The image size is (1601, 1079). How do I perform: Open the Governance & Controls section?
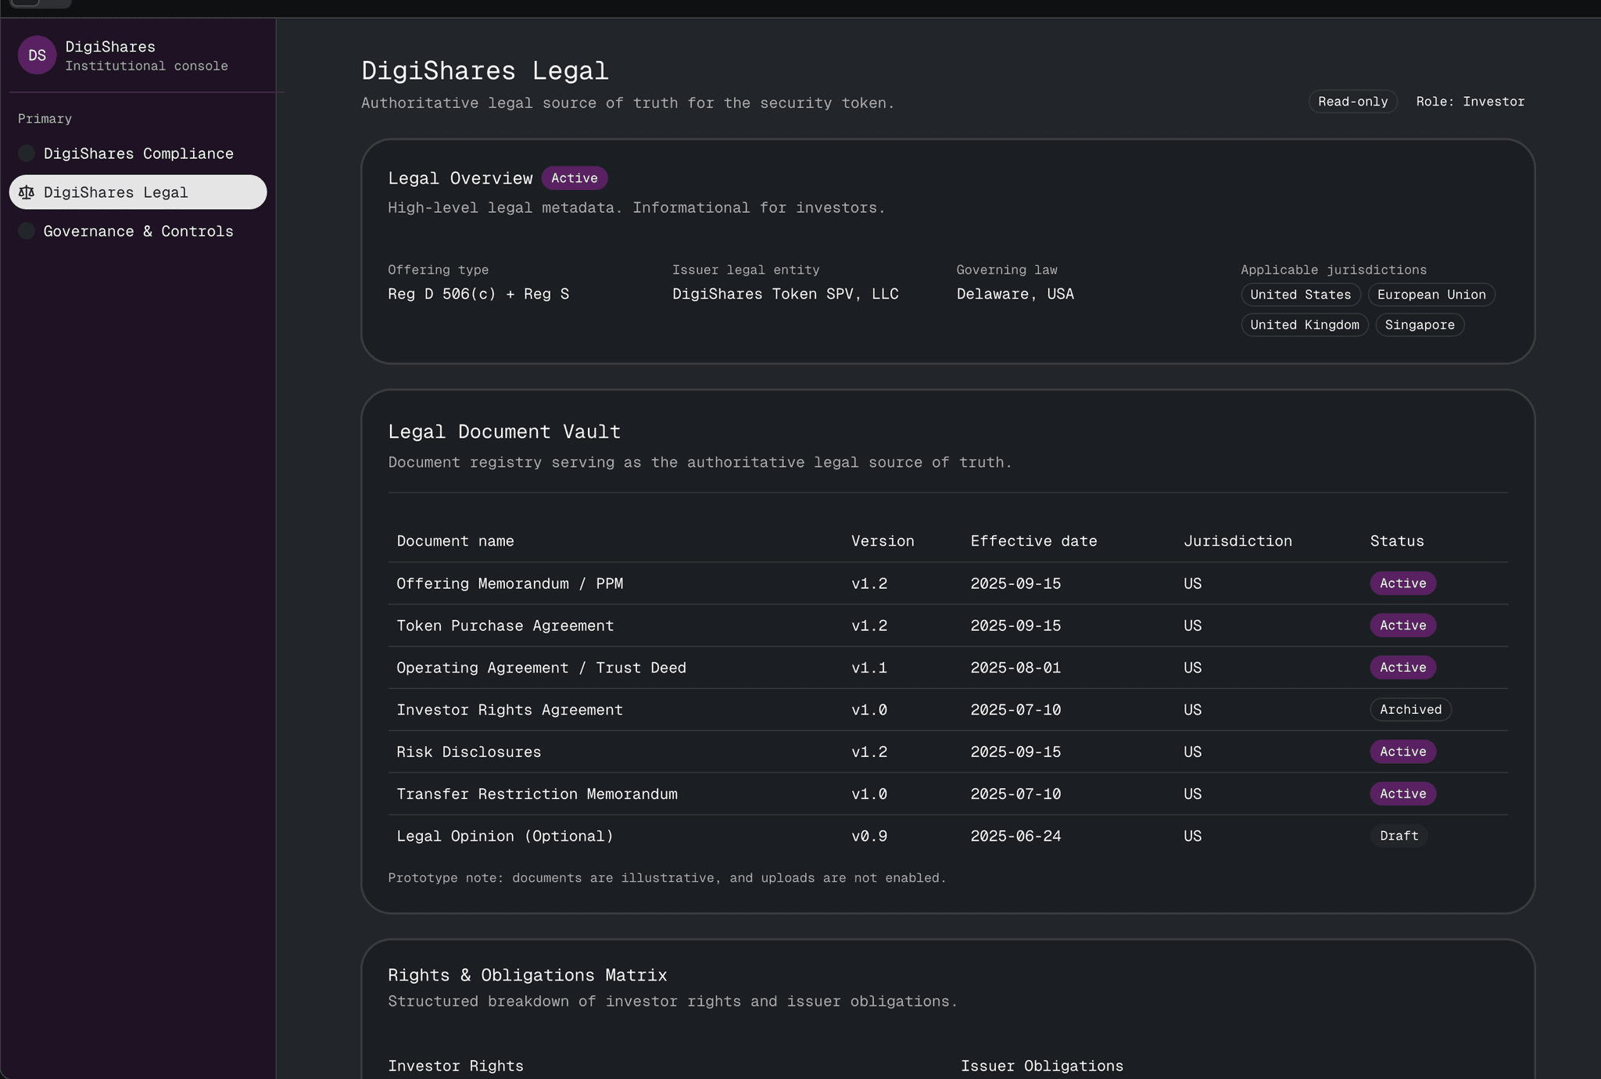click(138, 231)
